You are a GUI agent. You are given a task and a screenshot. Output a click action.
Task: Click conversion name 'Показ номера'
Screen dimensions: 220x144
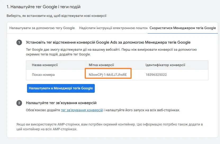[x=43, y=75]
